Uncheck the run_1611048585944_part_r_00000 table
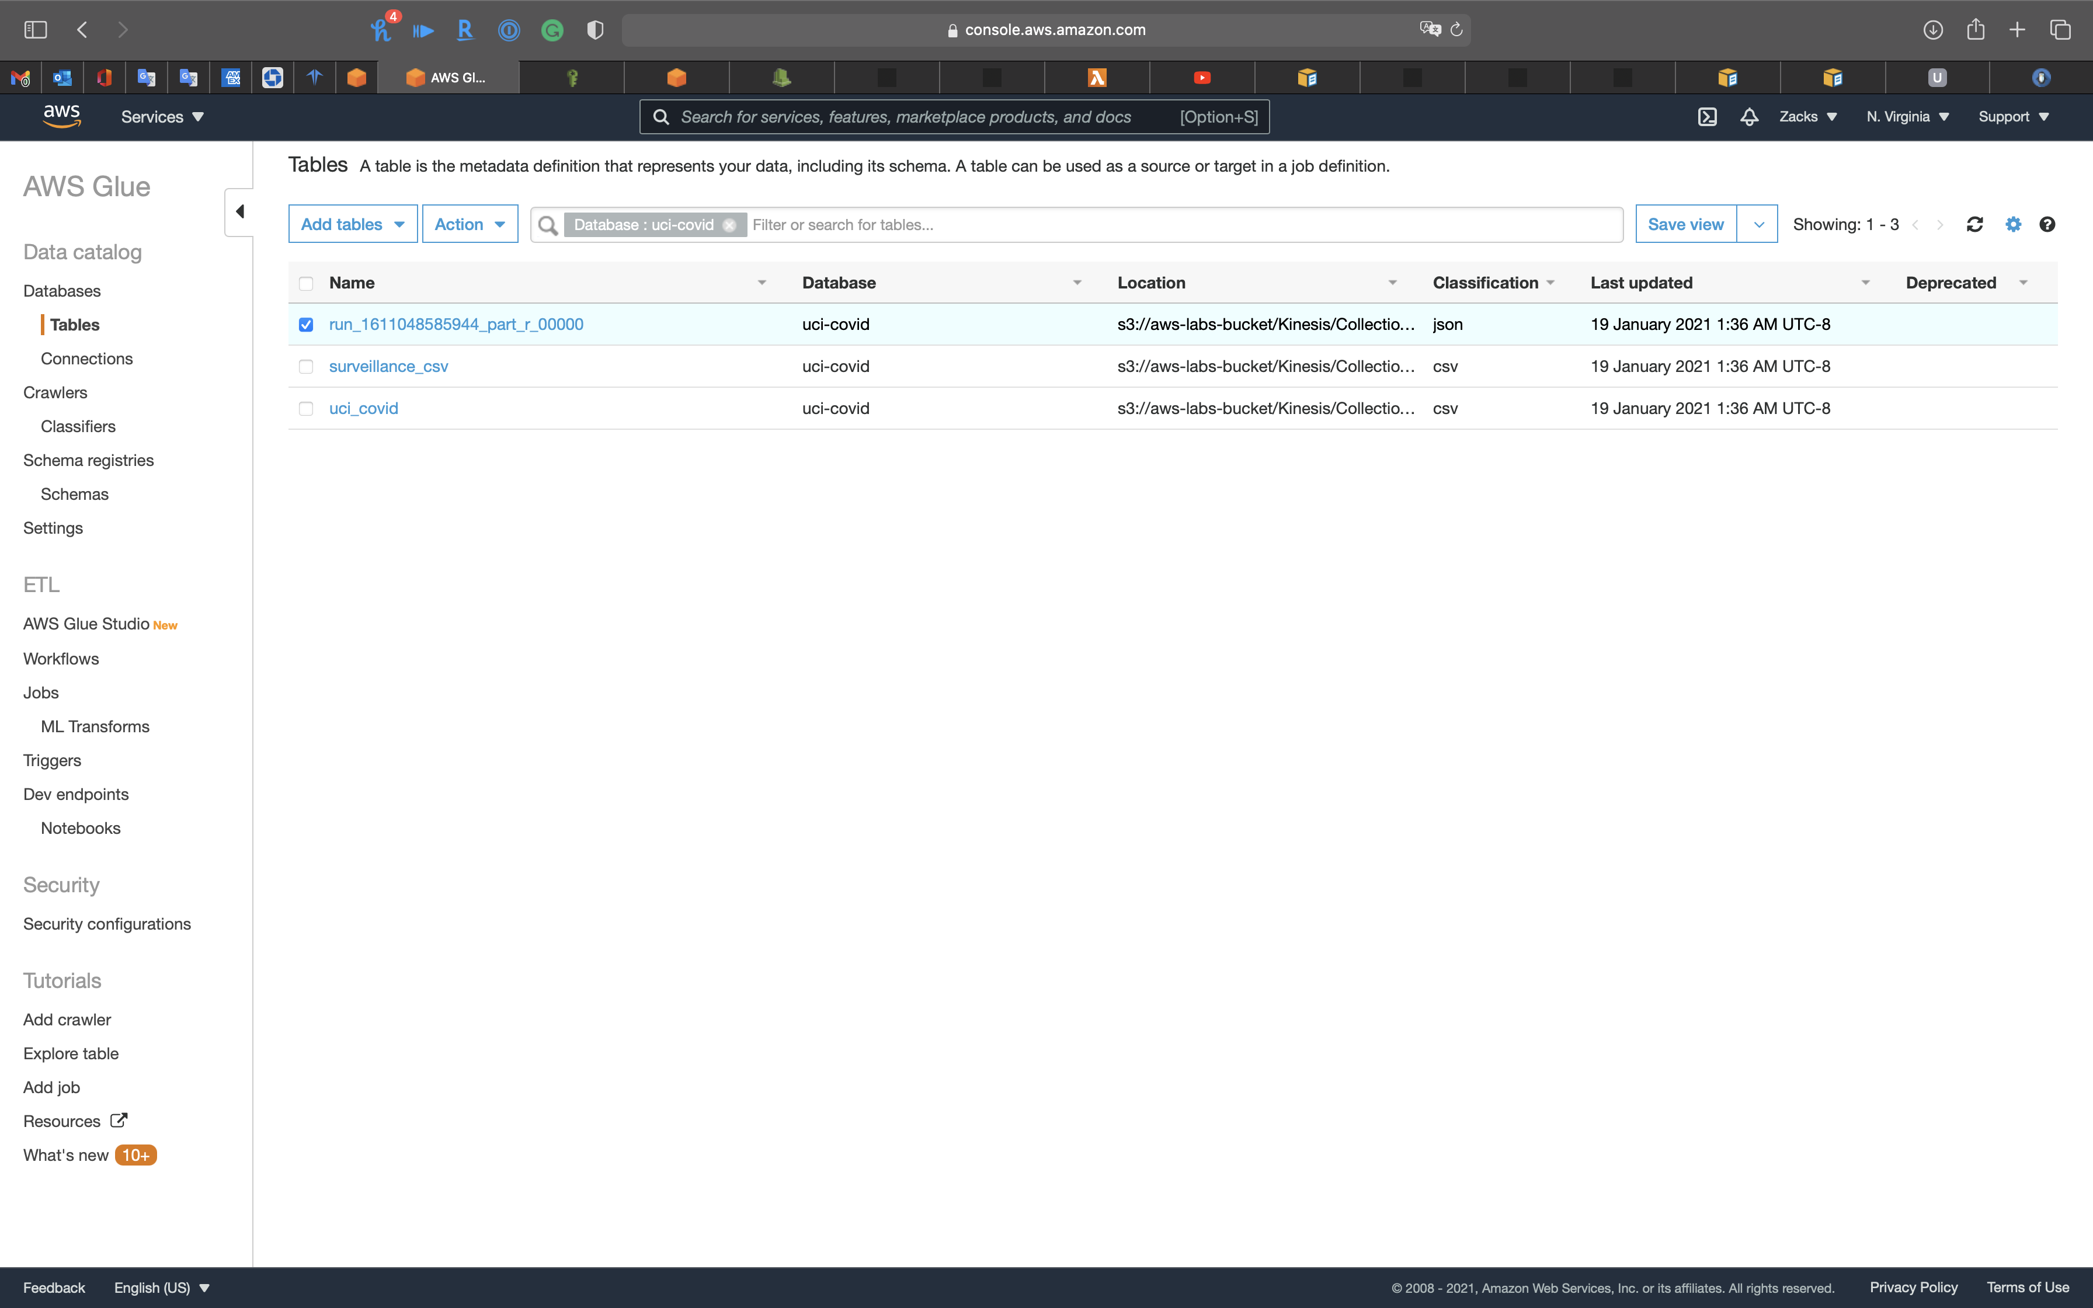Viewport: 2093px width, 1308px height. coord(306,325)
